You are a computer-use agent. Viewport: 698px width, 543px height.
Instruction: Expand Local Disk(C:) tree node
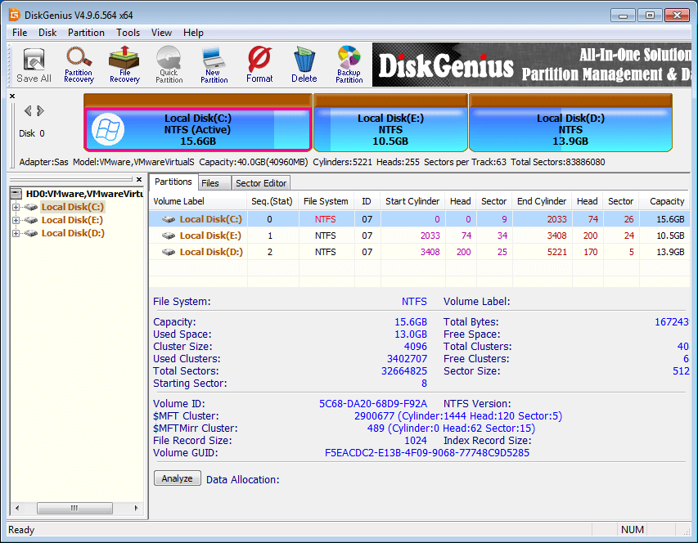click(16, 207)
